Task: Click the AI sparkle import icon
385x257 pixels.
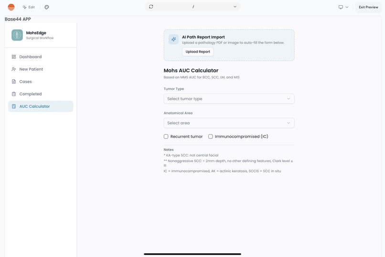Action: 173,39
